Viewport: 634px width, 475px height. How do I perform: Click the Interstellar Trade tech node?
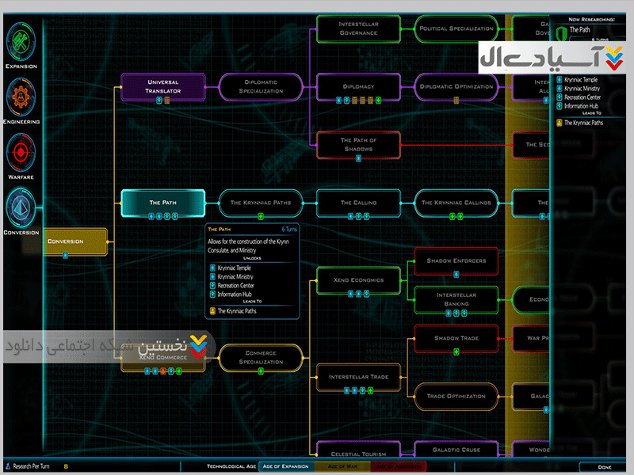pos(358,377)
